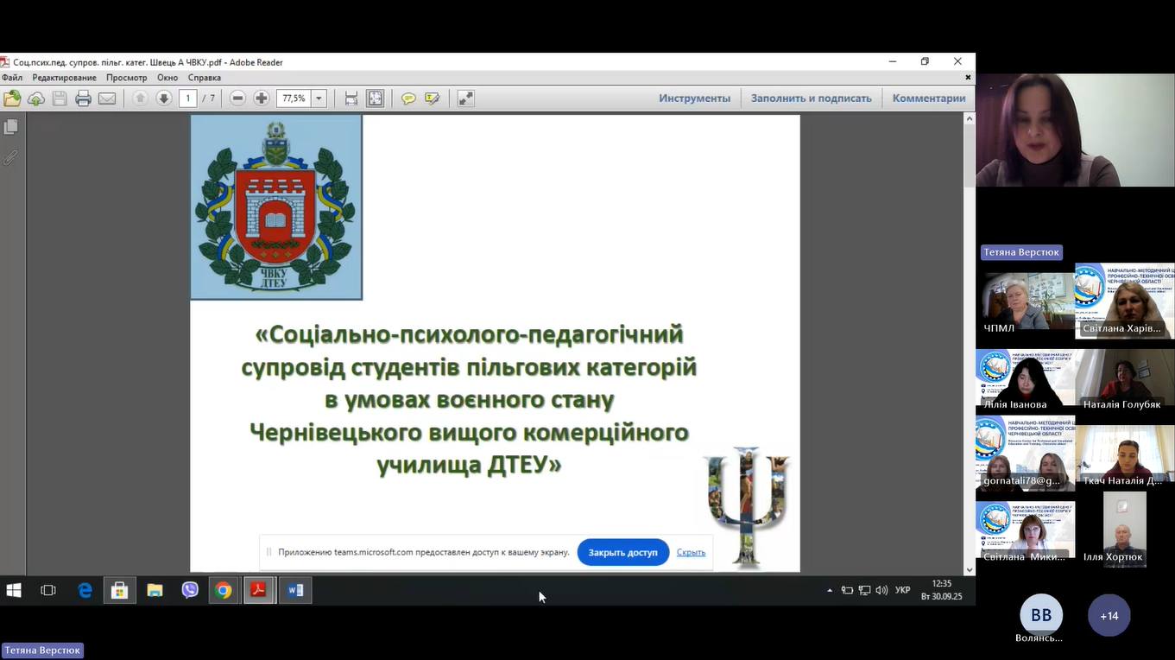Click the Send by email envelope icon

pyautogui.click(x=107, y=98)
